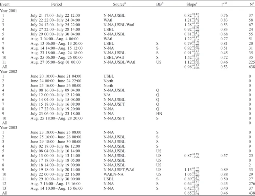Image resolution: width=255 pixels, height=196 pixels.
Task: Click period 'July 23 06:00–July 23 18:00'
Action: (55, 114)
